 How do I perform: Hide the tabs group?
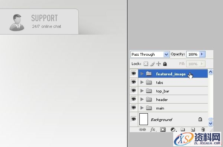133,82
